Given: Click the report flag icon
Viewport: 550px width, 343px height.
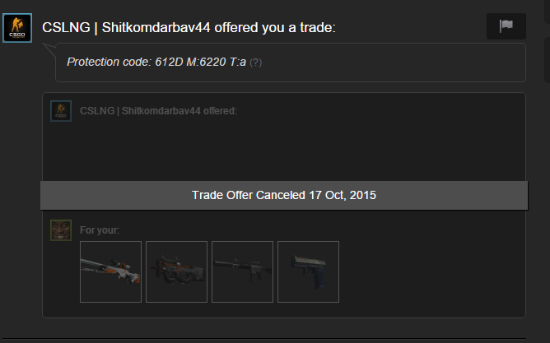Looking at the screenshot, I should tap(506, 26).
